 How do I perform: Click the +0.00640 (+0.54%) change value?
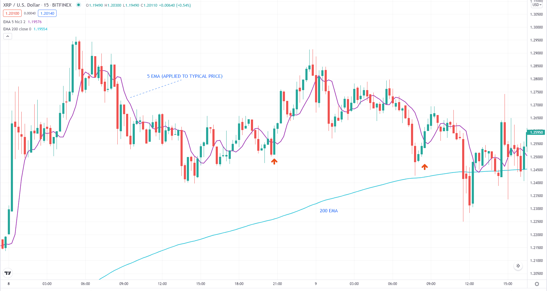[x=175, y=5]
